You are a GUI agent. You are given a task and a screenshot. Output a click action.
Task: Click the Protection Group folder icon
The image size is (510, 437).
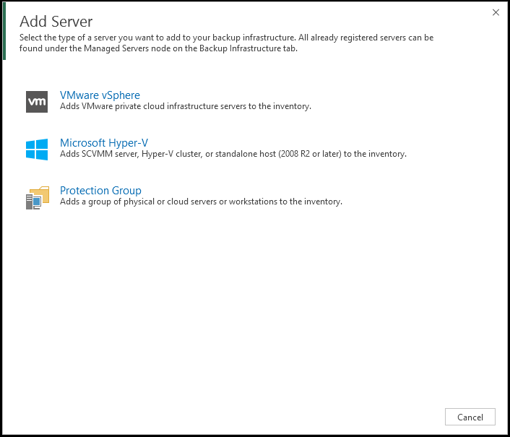pyautogui.click(x=38, y=198)
